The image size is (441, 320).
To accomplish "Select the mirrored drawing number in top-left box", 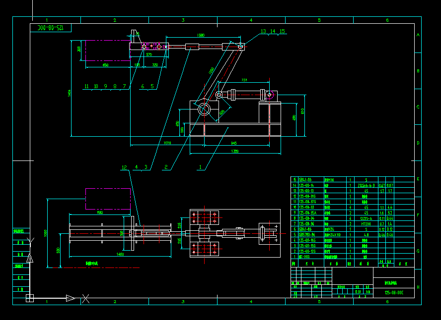I will pos(51,28).
